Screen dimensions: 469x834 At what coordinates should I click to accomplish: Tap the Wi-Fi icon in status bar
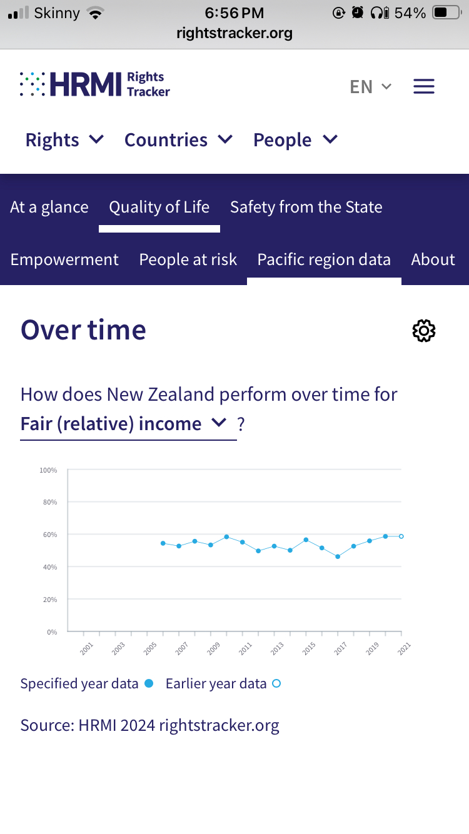pos(95,13)
